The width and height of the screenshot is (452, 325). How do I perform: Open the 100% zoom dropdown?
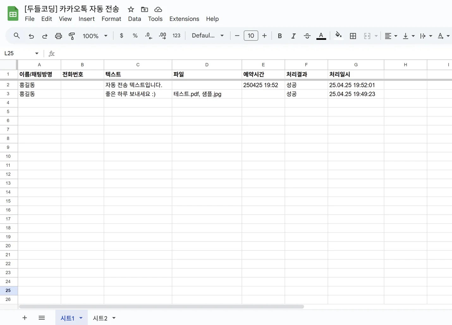[95, 36]
